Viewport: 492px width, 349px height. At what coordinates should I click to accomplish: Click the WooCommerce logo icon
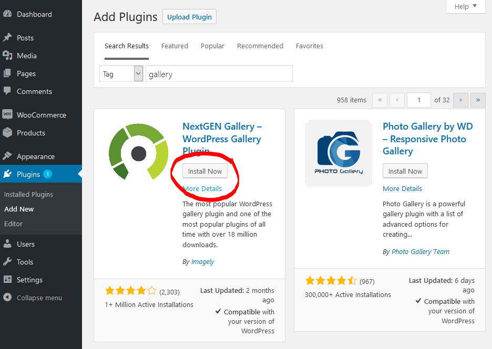click(x=7, y=114)
